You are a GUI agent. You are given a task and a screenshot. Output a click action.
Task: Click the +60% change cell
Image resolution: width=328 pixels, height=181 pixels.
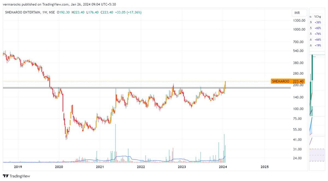point(318,28)
